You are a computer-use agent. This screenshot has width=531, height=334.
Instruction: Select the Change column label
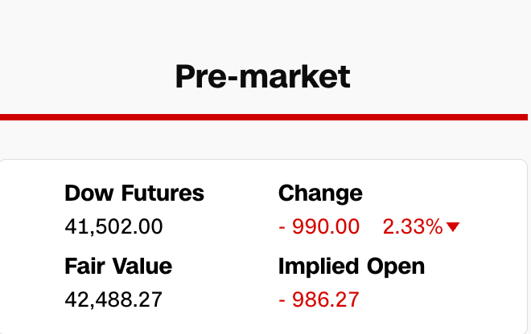pyautogui.click(x=320, y=193)
